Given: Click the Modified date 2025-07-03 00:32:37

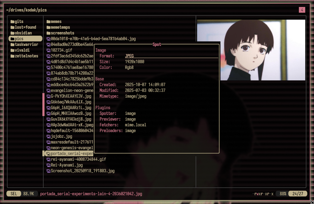Looking at the screenshot, I should point(145,90).
